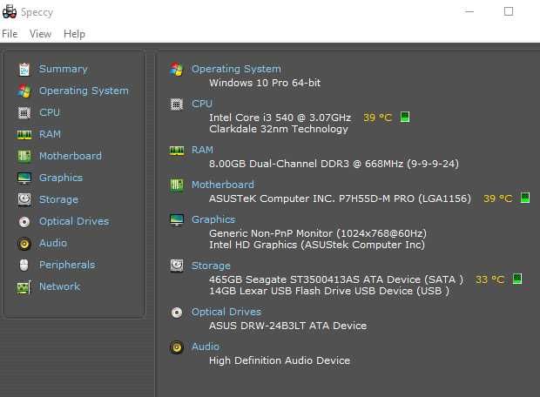The image size is (540, 397).
Task: Select '465GB Seagate ST3500413AS' line
Action: point(336,279)
